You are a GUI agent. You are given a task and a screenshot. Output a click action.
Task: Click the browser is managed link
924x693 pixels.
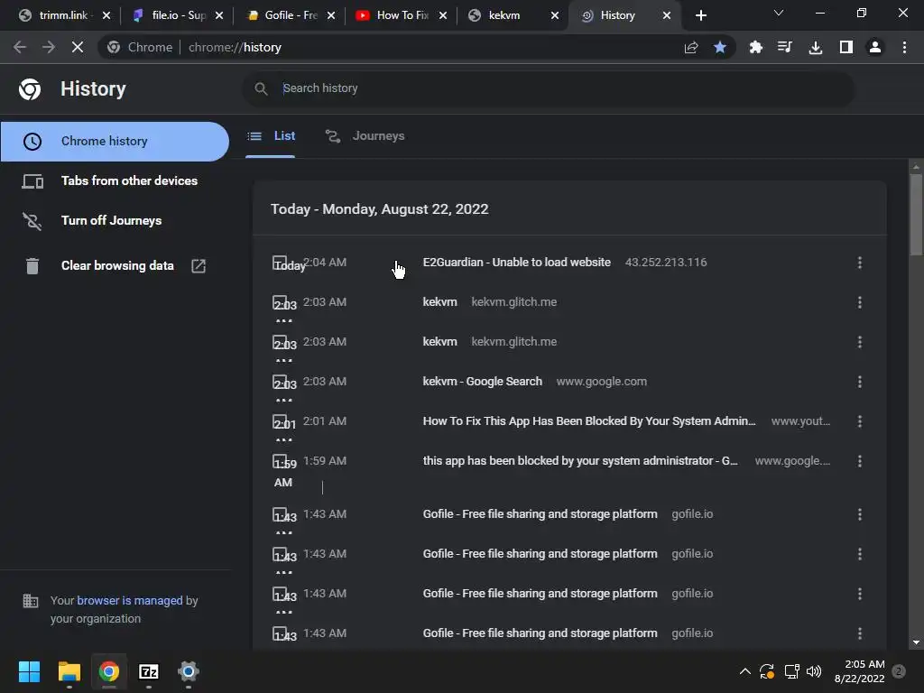point(130,600)
